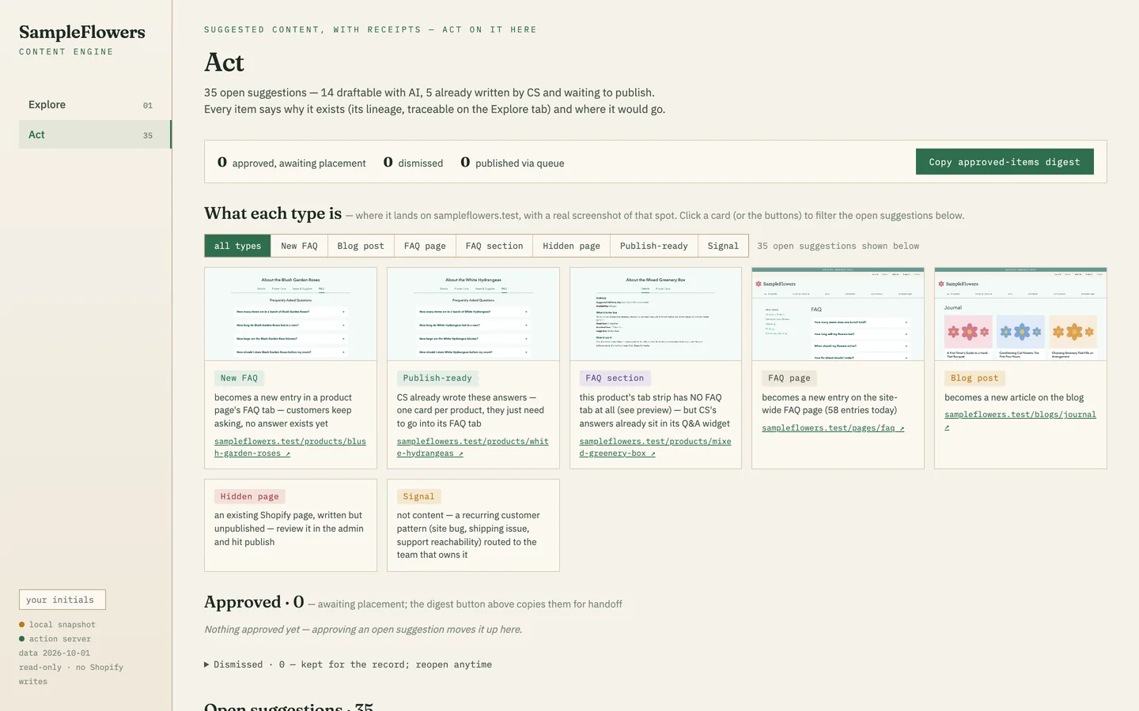Click the 'approved, awaiting placement' counter
The image size is (1139, 711).
tap(292, 163)
